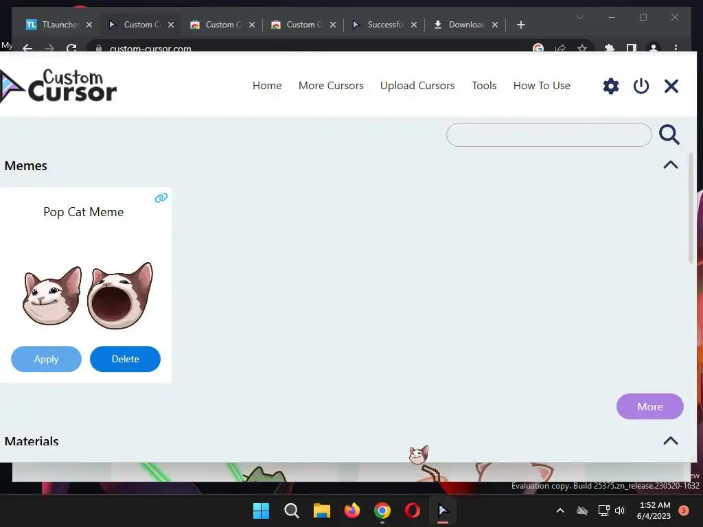The image size is (703, 527).
Task: Open the More Cursors menu item
Action: pyautogui.click(x=331, y=86)
